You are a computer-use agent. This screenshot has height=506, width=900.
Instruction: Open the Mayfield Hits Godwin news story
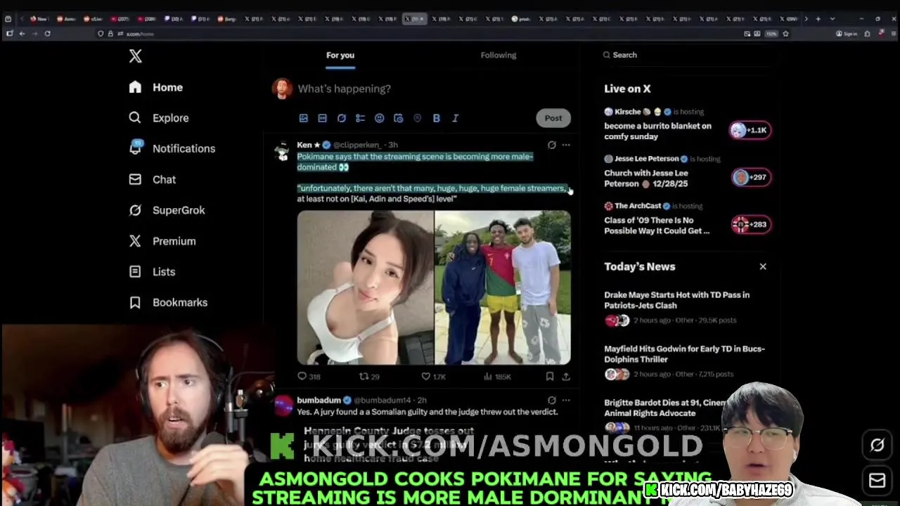pyautogui.click(x=684, y=353)
